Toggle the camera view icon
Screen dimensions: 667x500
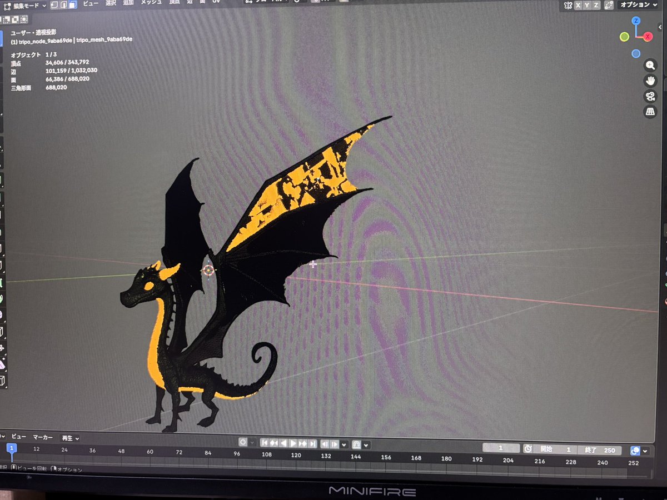[650, 96]
